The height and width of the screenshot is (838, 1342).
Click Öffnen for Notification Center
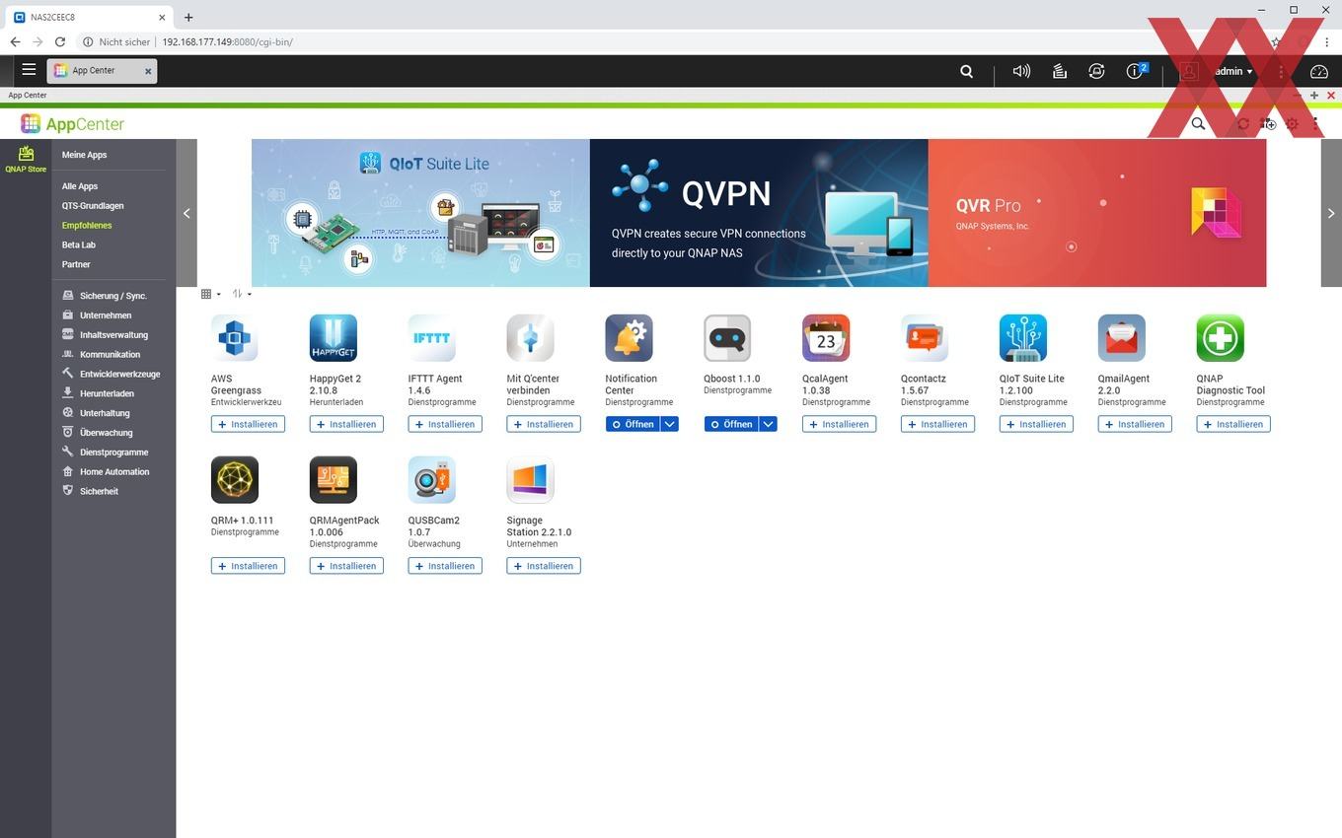[633, 424]
